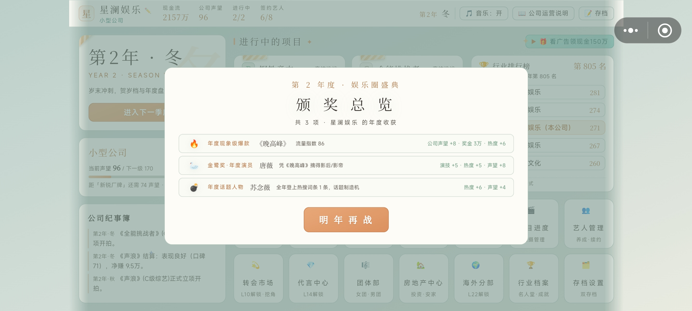692x311 pixels.
Task: Select the 文化 ranking row scoring 260
Action: (566, 163)
